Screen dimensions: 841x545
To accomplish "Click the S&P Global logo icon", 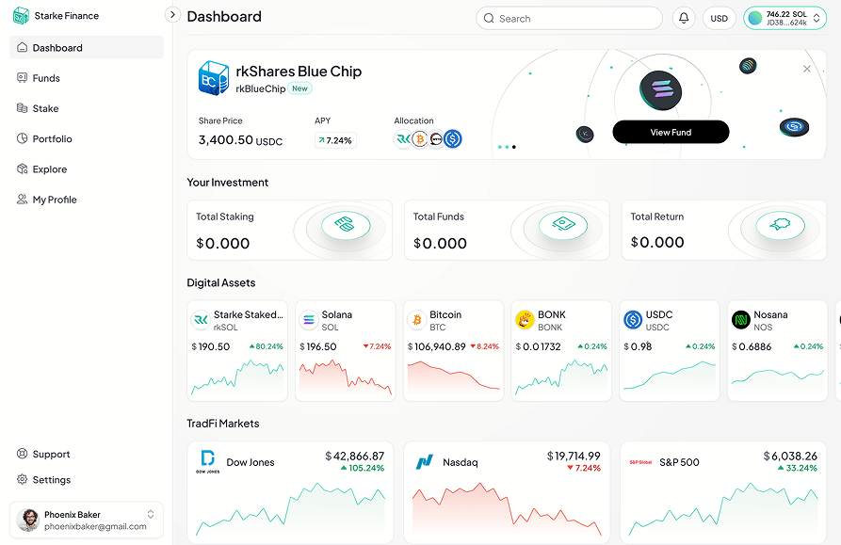I will click(x=640, y=462).
